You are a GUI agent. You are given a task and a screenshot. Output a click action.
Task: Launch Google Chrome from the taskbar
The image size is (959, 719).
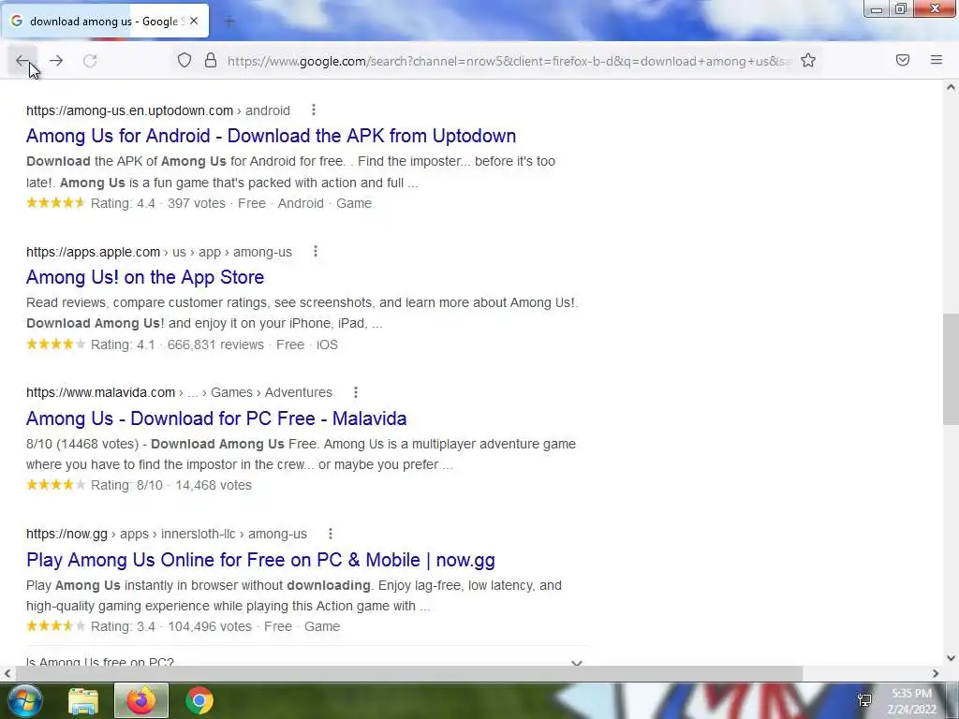click(199, 700)
